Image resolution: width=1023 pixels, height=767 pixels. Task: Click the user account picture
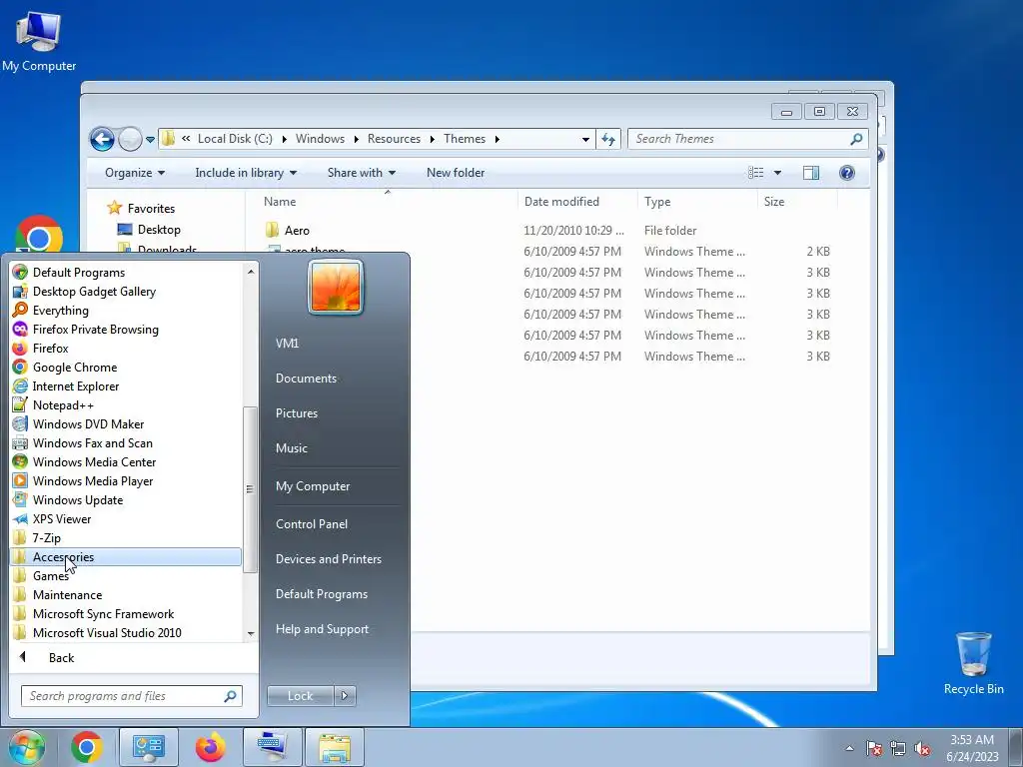pos(336,287)
